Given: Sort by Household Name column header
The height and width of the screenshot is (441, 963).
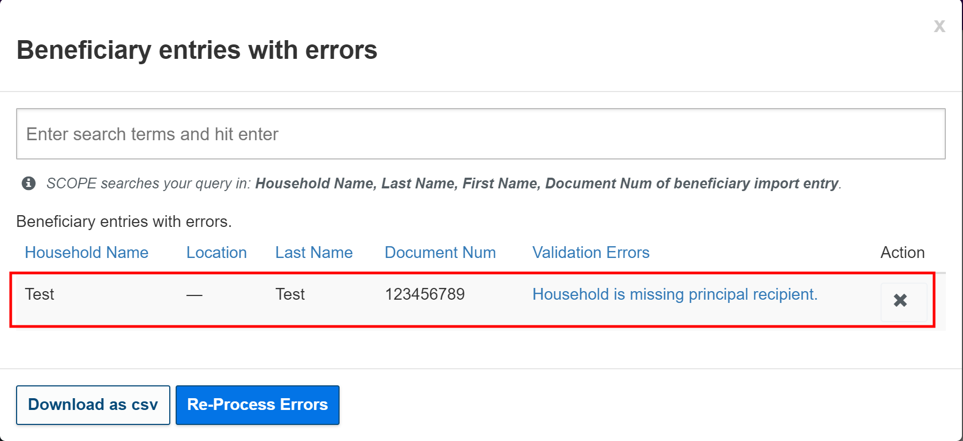Looking at the screenshot, I should point(87,253).
